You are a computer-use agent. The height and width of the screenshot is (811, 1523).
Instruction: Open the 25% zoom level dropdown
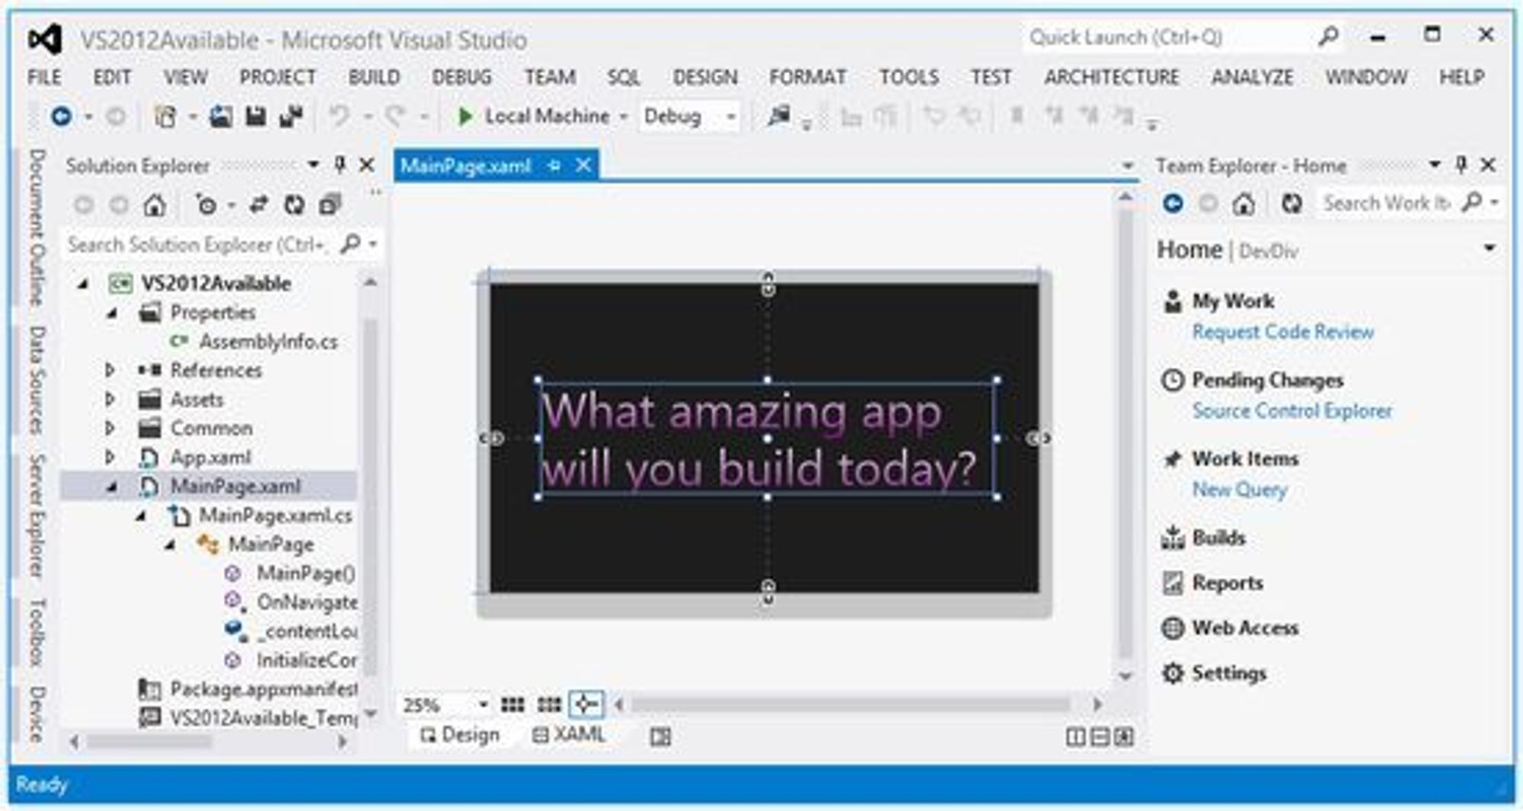pyautogui.click(x=483, y=704)
